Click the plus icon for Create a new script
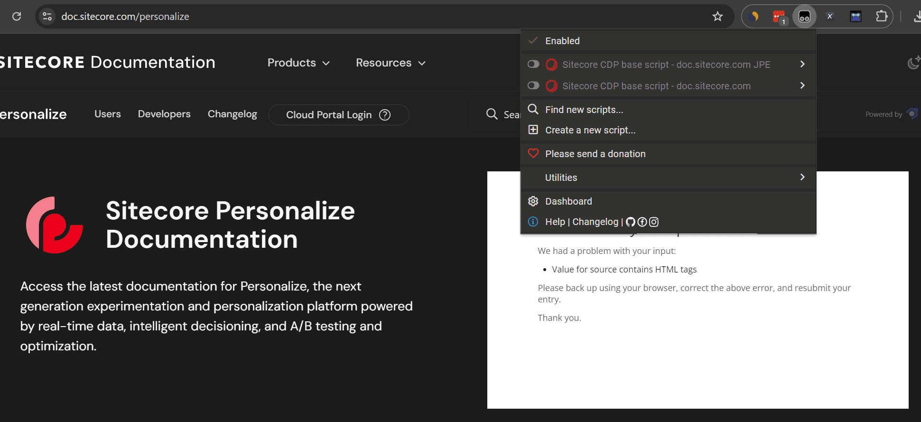Viewport: 921px width, 422px height. [x=533, y=130]
